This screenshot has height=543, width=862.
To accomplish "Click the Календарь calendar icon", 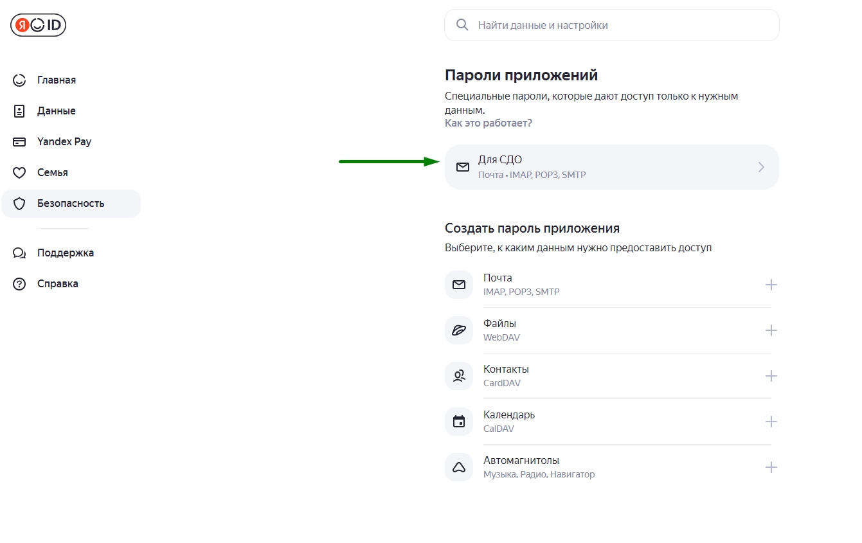I will [459, 422].
